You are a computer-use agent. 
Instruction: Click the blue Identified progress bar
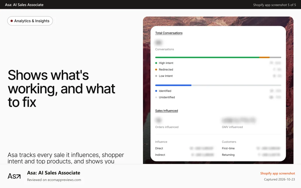(173, 85)
